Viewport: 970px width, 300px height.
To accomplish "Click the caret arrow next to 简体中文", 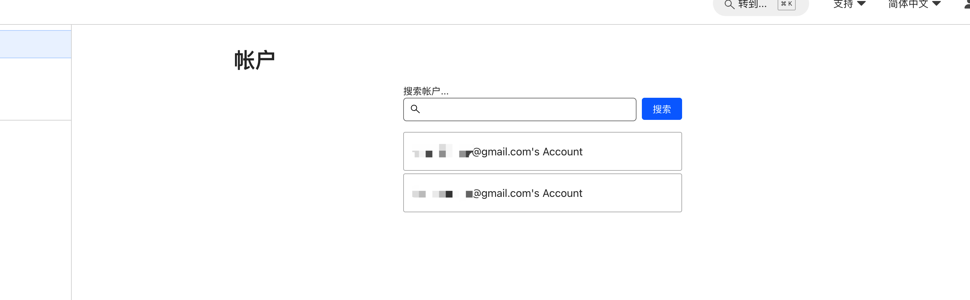I will [x=936, y=4].
